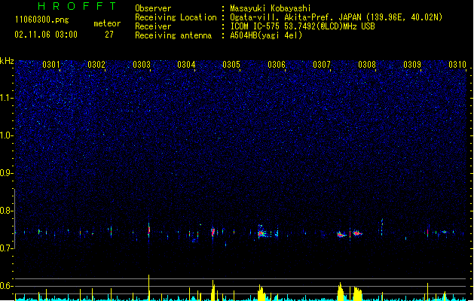Select the file name 11060300.png
Image resolution: width=474 pixels, height=301 pixels.
tap(42, 20)
